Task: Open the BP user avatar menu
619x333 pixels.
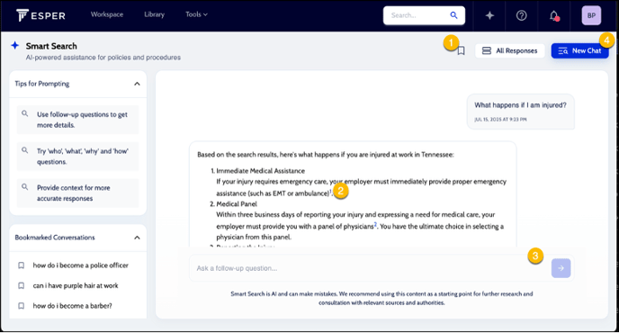Action: click(591, 16)
